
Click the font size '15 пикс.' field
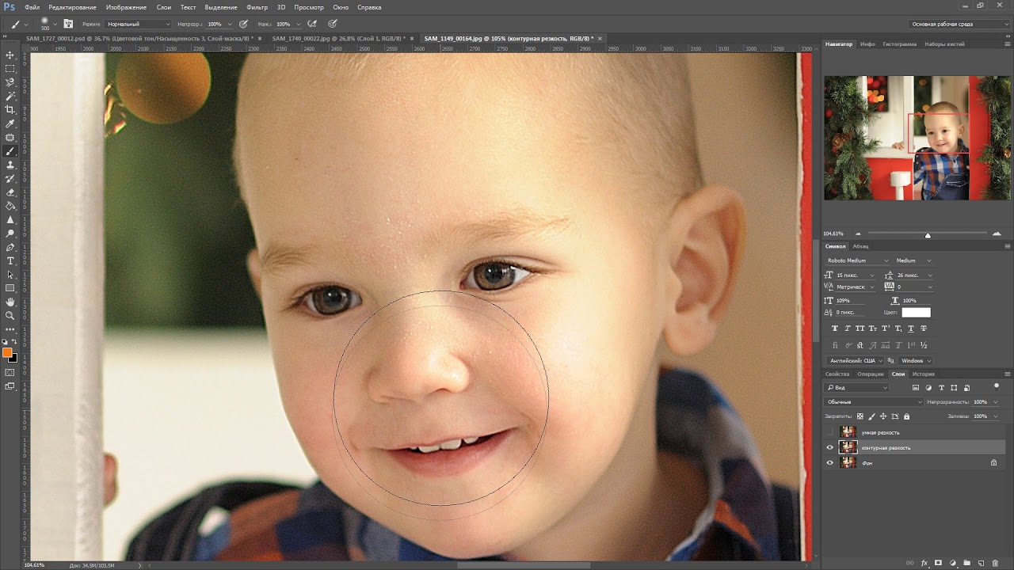click(854, 275)
